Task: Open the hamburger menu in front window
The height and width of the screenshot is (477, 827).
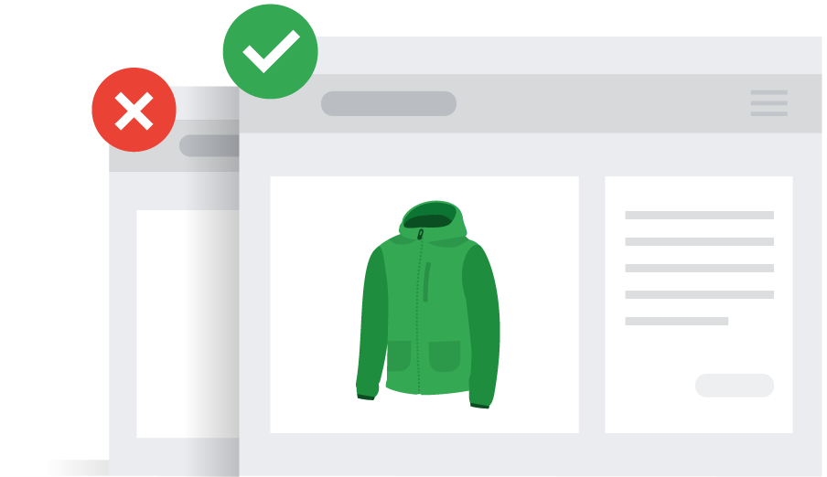Action: point(768,102)
